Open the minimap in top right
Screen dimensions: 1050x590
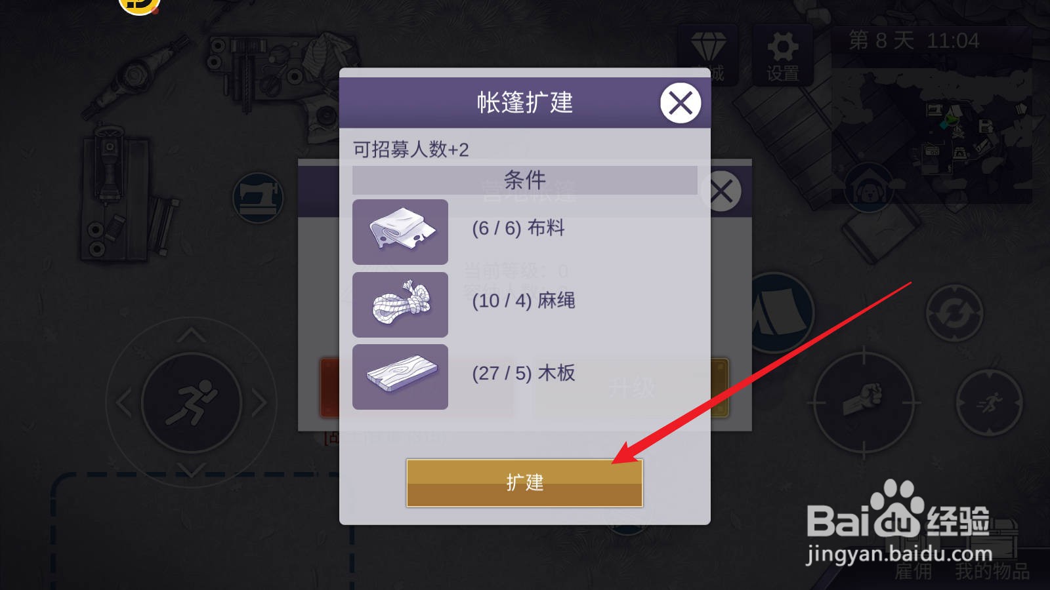click(932, 115)
